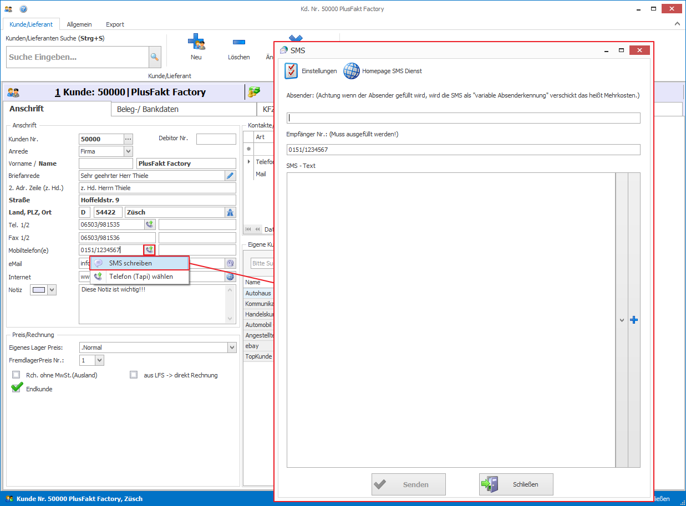Viewport: 686px width, 506px height.
Task: Click the ellipsis button next to Kunden Nr. 50000
Action: pyautogui.click(x=129, y=139)
